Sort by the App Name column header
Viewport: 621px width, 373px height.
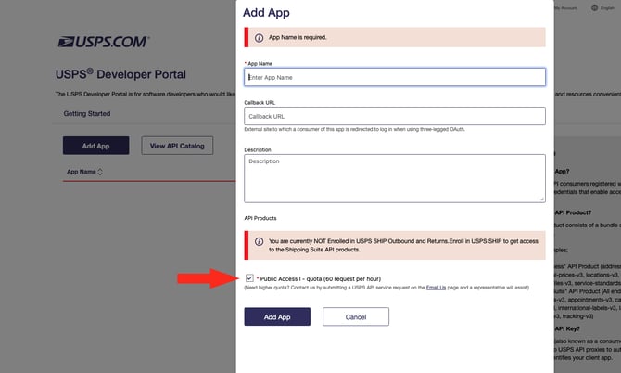(81, 172)
